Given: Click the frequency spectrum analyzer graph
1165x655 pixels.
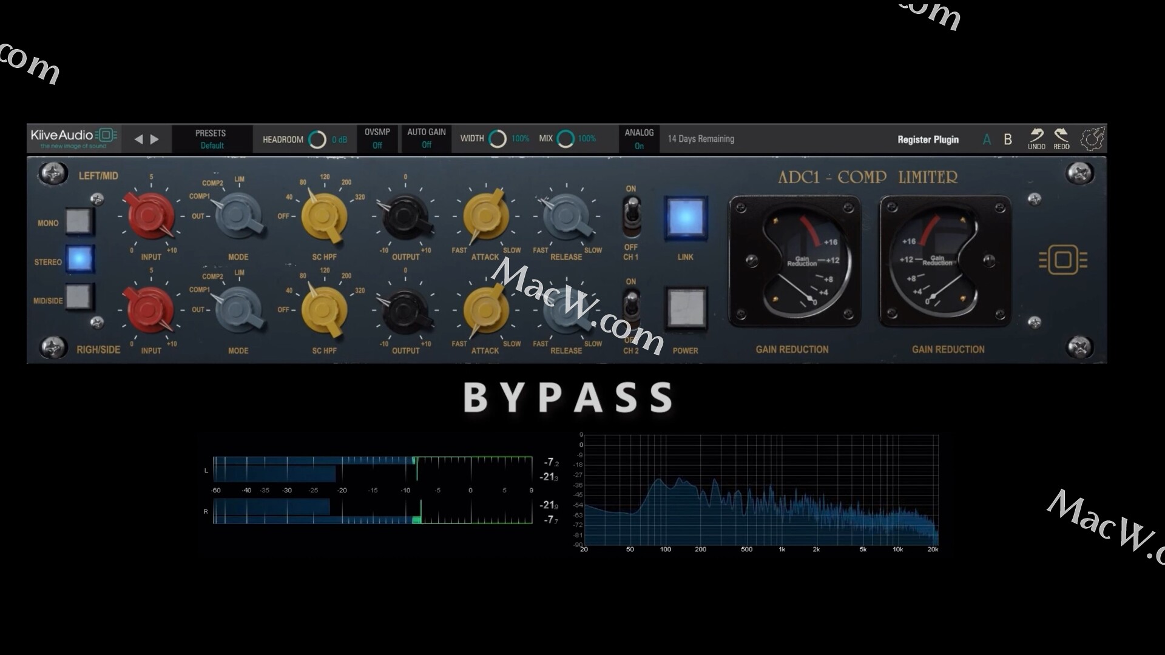Looking at the screenshot, I should 761,490.
